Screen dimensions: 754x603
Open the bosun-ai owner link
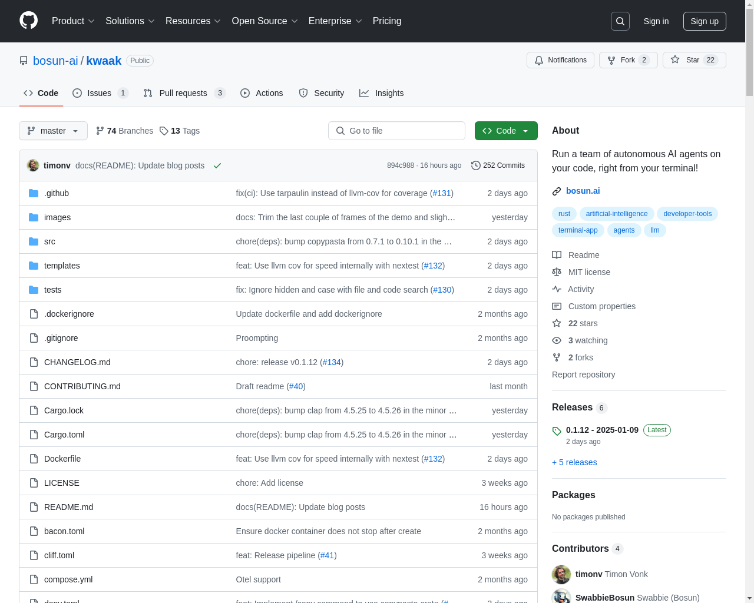(55, 61)
